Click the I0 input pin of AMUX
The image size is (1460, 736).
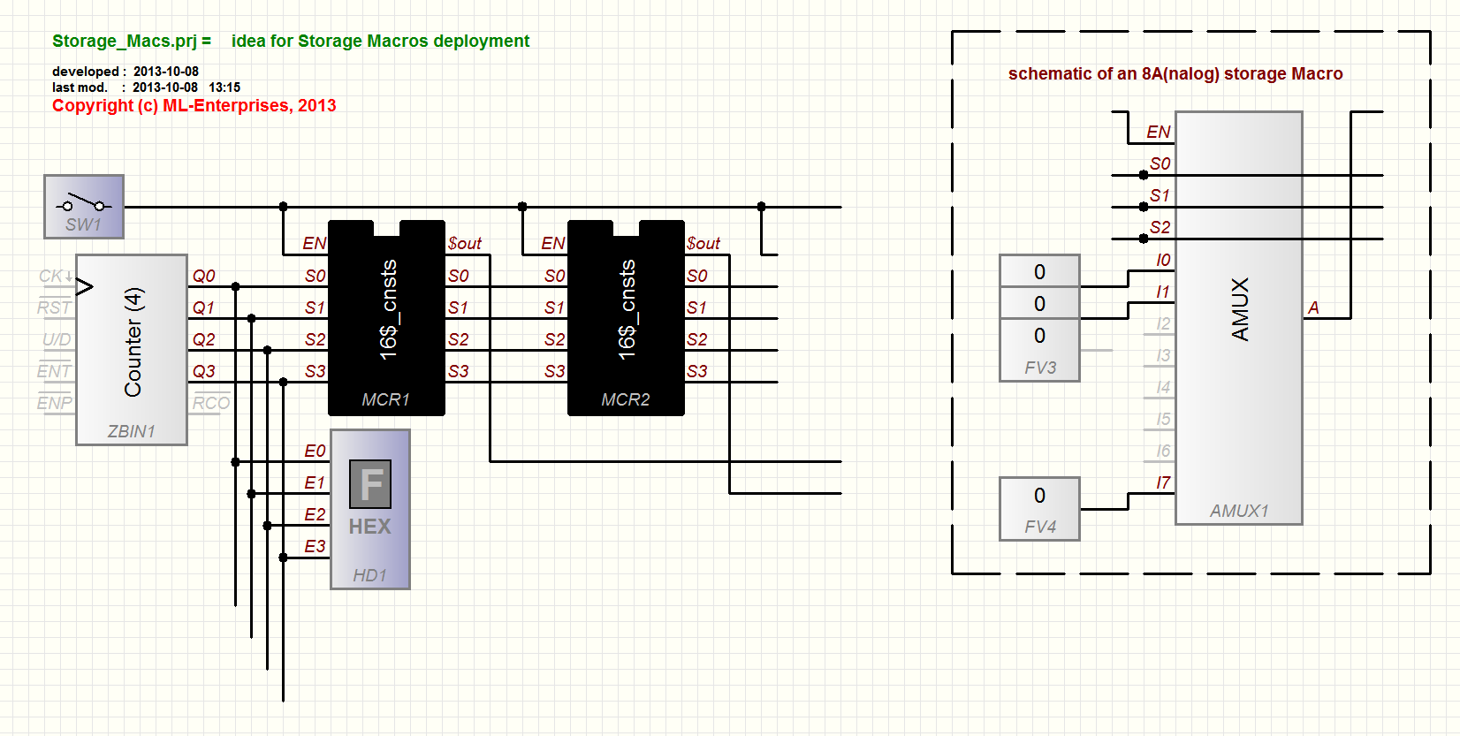coord(1163,260)
